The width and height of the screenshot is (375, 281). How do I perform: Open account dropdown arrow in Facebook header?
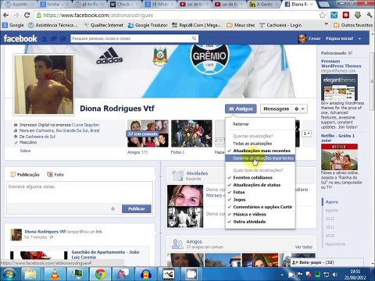(359, 38)
